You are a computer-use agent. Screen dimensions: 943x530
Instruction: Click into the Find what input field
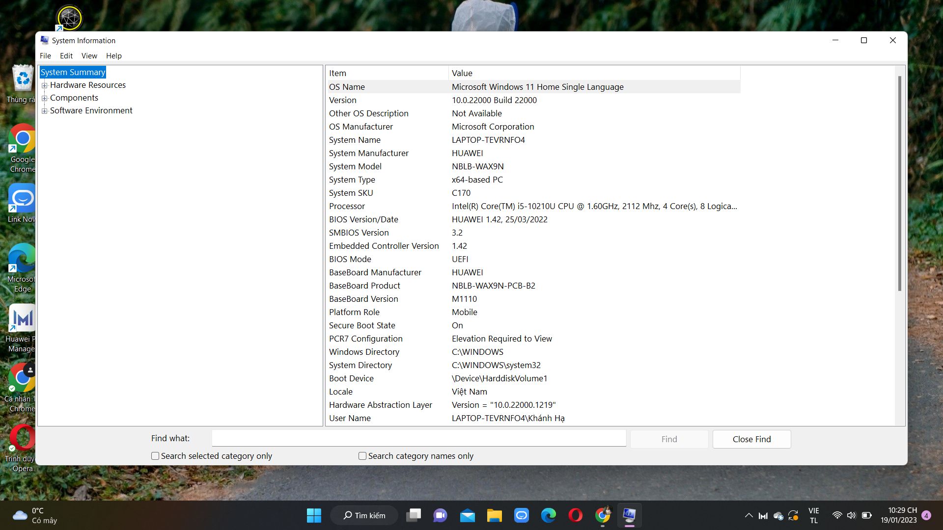419,438
